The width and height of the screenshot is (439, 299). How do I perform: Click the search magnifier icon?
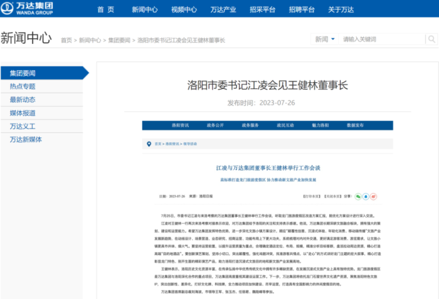coord(431,39)
